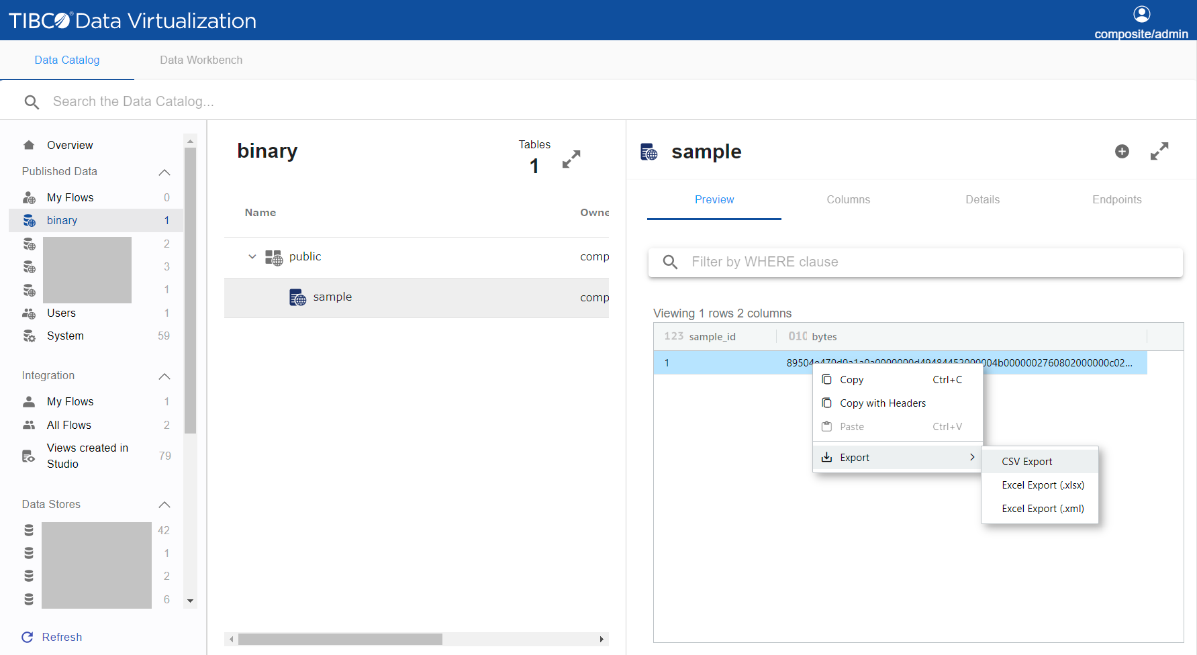This screenshot has width=1197, height=655.
Task: Expand the sample panel to full view
Action: click(x=1159, y=152)
